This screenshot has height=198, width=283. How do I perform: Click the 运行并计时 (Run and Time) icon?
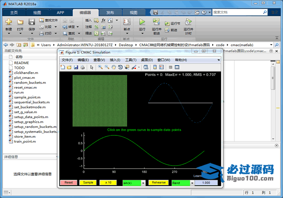coord(188,22)
